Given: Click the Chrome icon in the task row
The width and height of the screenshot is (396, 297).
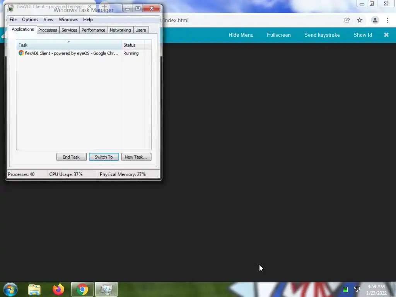Looking at the screenshot, I should point(21,53).
